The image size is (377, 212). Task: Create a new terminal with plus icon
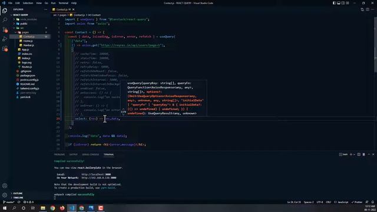[x=350, y=154]
